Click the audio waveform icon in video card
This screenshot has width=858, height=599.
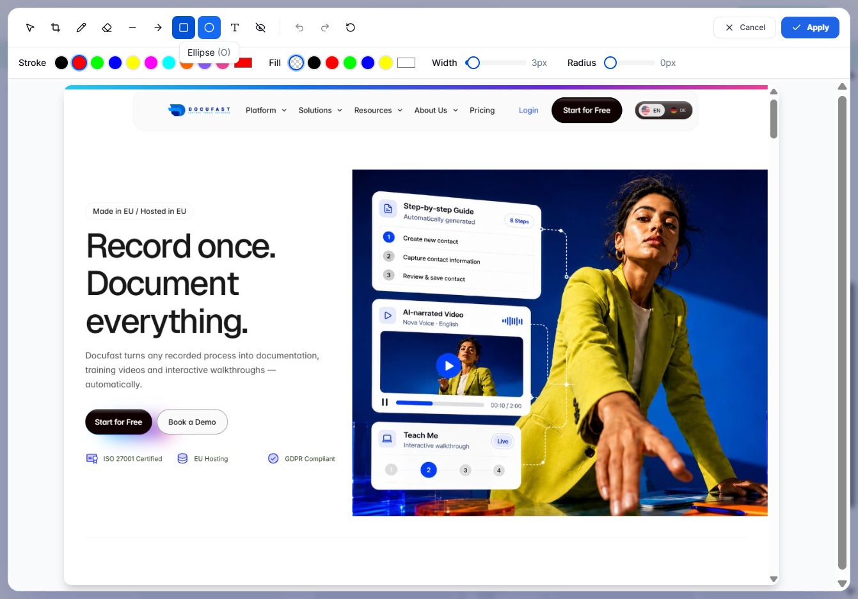[512, 321]
